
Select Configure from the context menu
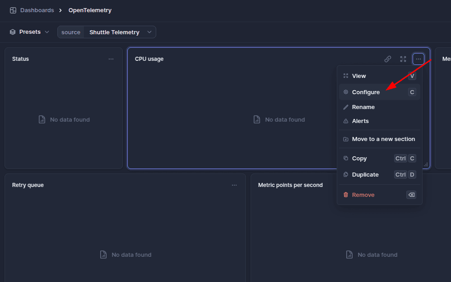[366, 92]
